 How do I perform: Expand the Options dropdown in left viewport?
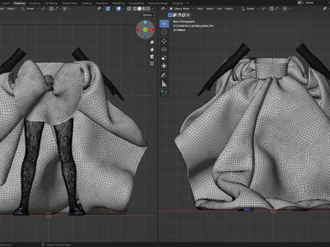[x=148, y=15]
